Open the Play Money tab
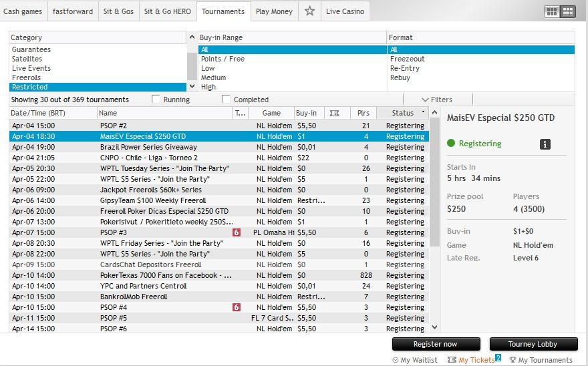Screen dimensions: 588x366 (274, 11)
